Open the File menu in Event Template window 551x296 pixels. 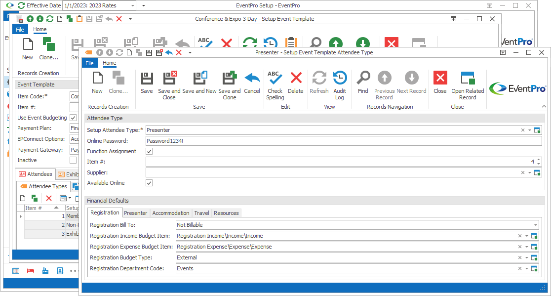pyautogui.click(x=20, y=30)
